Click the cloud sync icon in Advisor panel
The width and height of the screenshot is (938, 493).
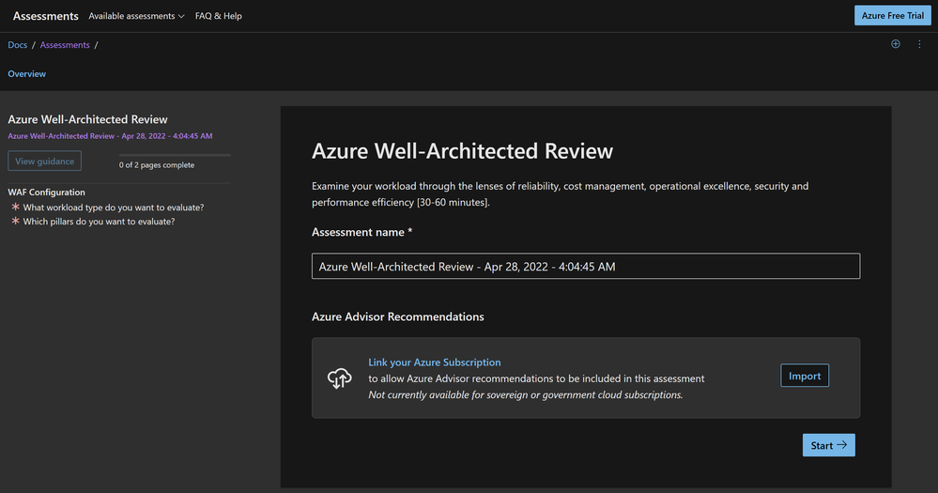(340, 378)
